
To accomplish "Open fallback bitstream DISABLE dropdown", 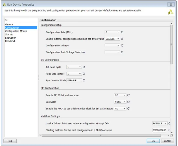I will pyautogui.click(x=160, y=123).
